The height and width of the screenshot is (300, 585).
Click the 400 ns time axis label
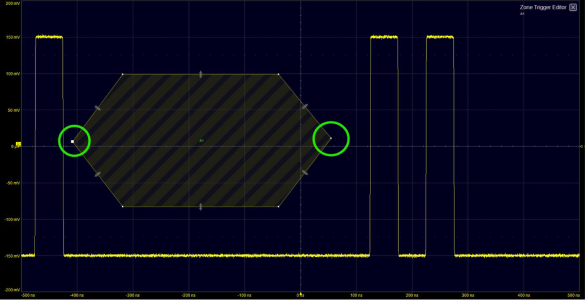tap(524, 295)
